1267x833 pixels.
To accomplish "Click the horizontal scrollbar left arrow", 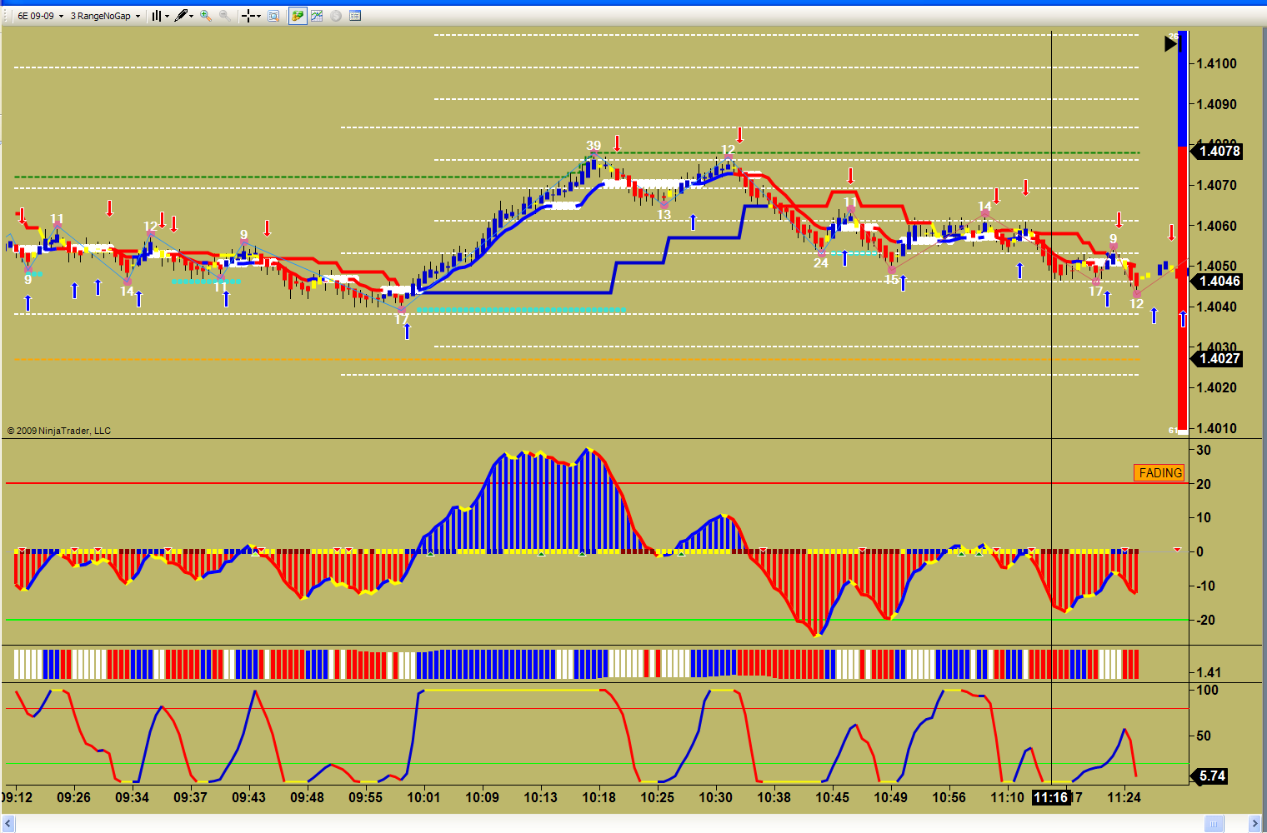I will click(8, 824).
